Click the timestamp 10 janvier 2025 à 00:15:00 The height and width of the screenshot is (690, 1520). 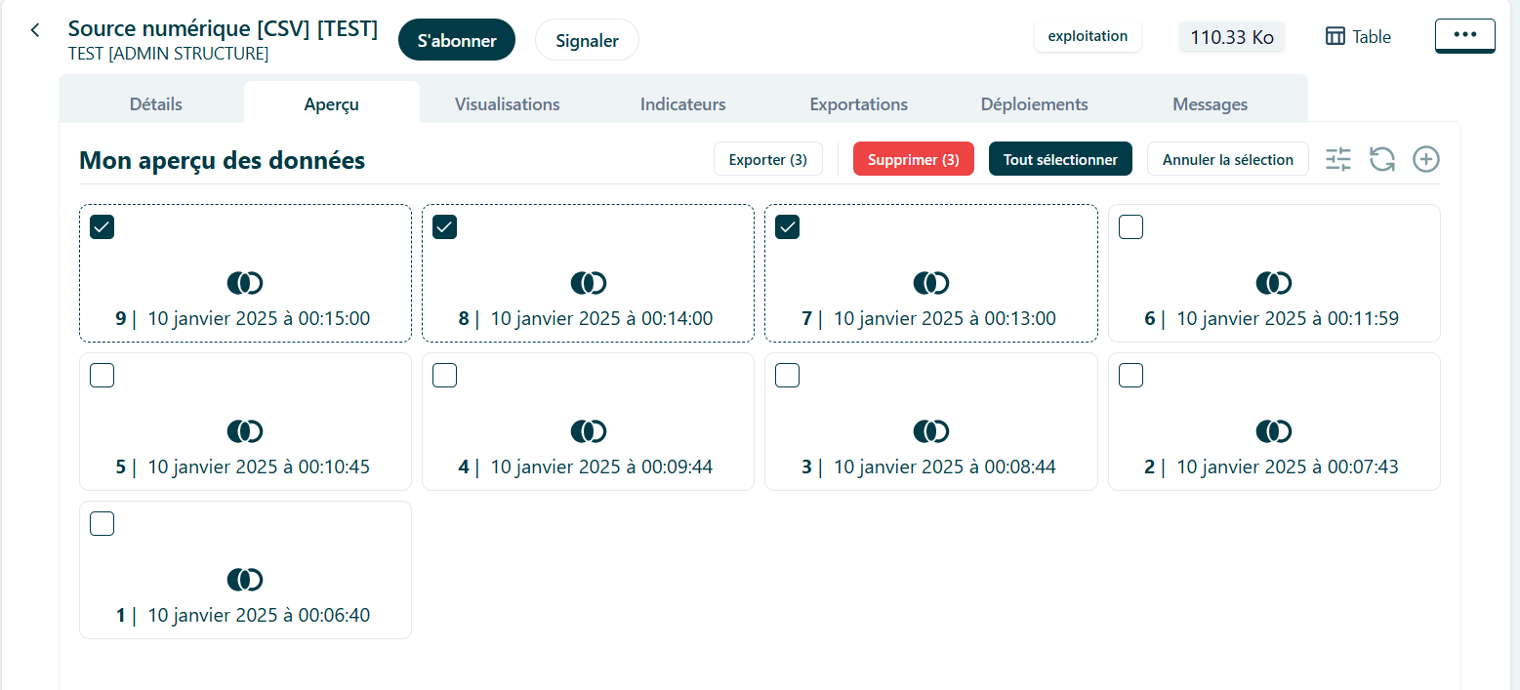tap(259, 318)
